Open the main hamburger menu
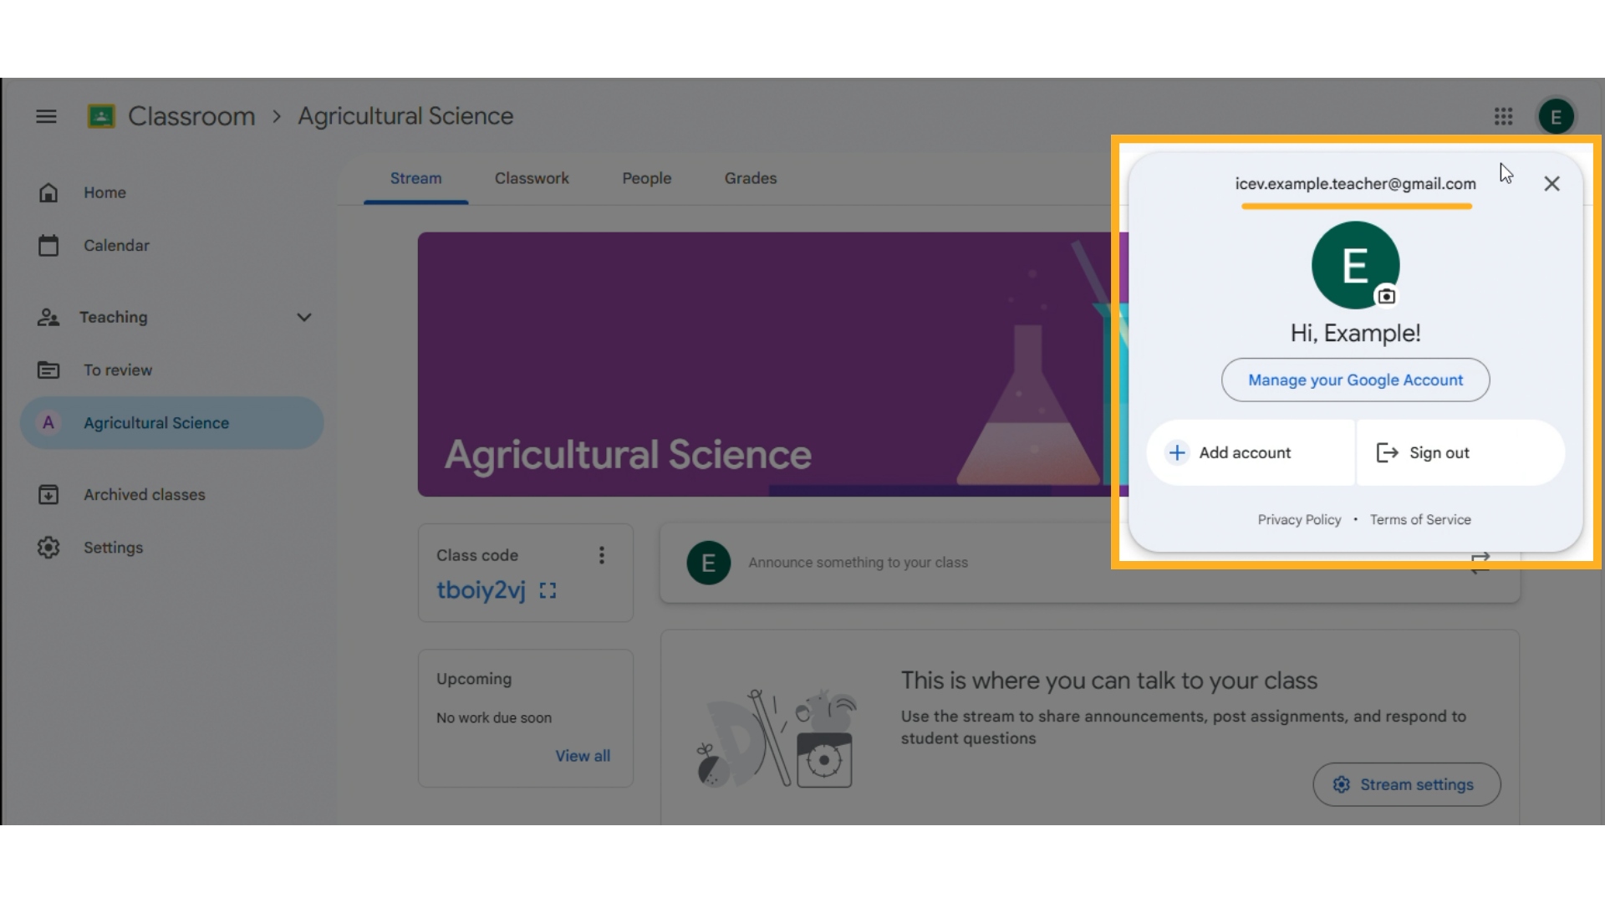This screenshot has height=903, width=1605. pyautogui.click(x=47, y=116)
